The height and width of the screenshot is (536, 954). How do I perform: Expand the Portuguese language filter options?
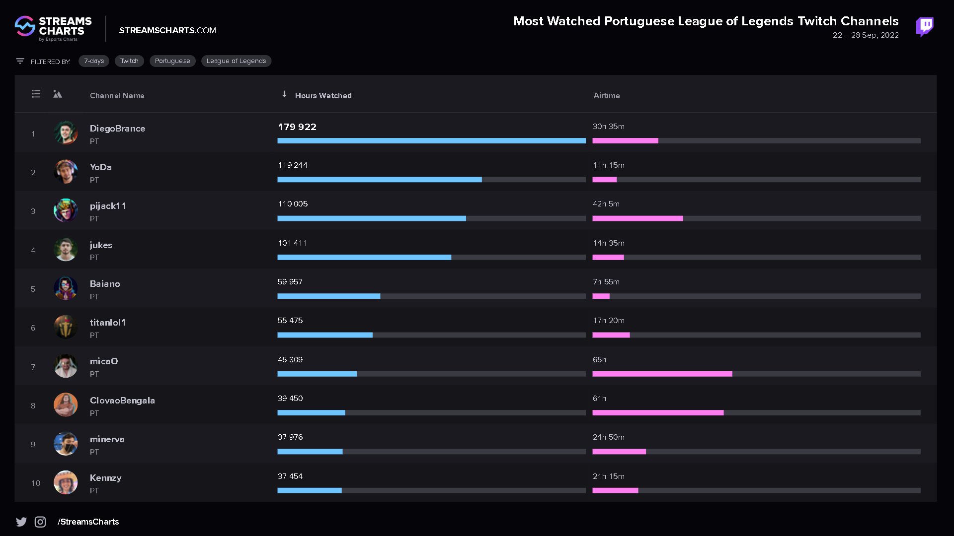(171, 60)
